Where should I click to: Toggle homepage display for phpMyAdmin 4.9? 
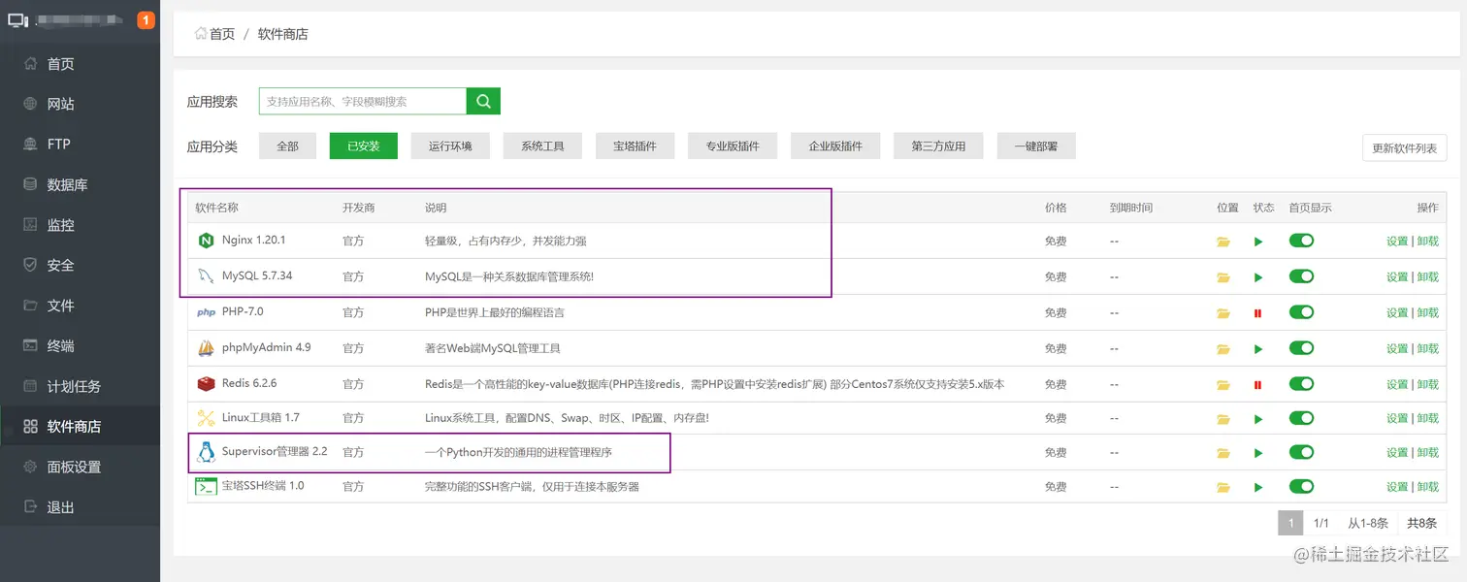1301,348
